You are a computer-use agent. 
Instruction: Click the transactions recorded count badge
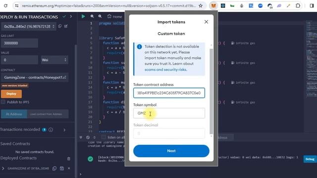click(x=44, y=130)
